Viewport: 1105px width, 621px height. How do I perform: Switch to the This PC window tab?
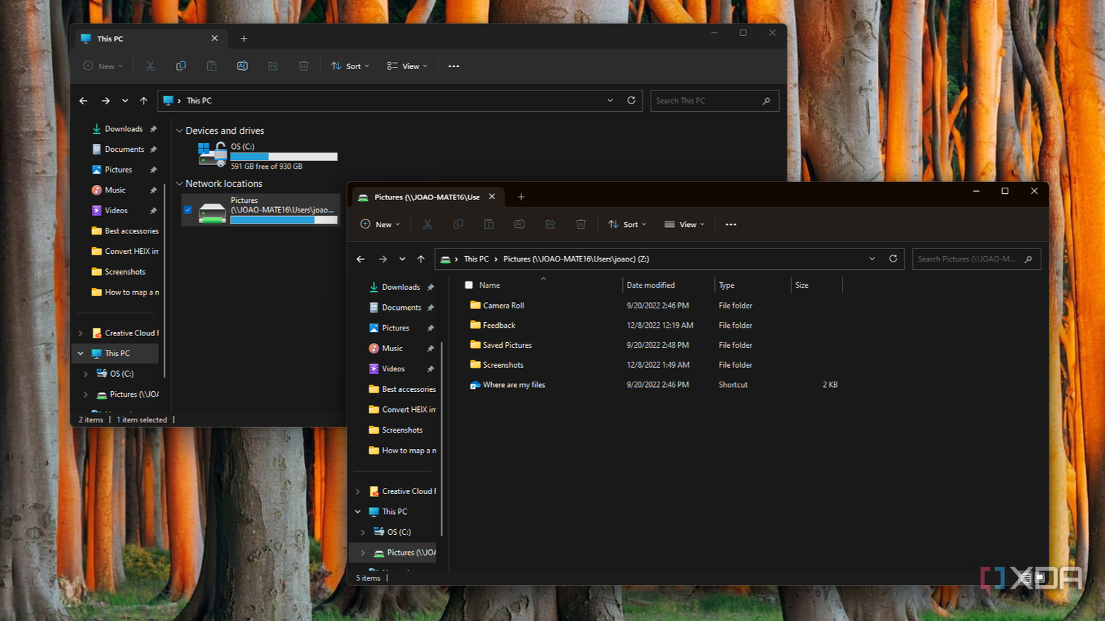click(x=110, y=39)
